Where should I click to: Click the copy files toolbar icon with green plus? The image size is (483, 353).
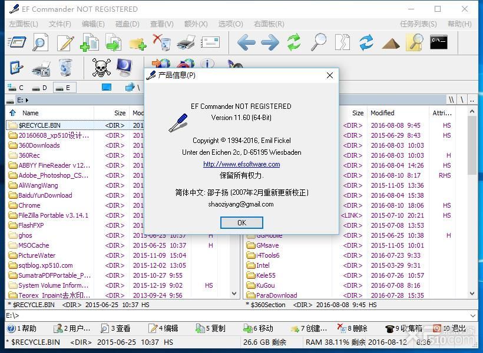(x=90, y=42)
